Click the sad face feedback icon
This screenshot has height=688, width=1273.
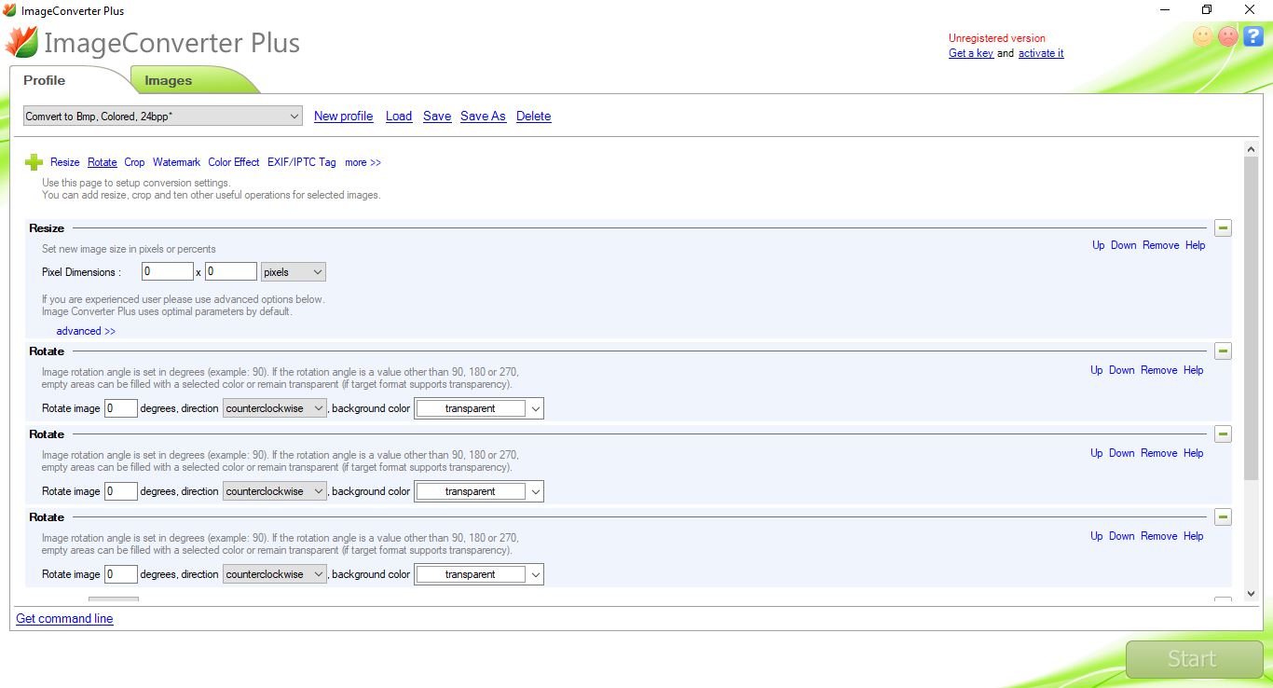1228,36
